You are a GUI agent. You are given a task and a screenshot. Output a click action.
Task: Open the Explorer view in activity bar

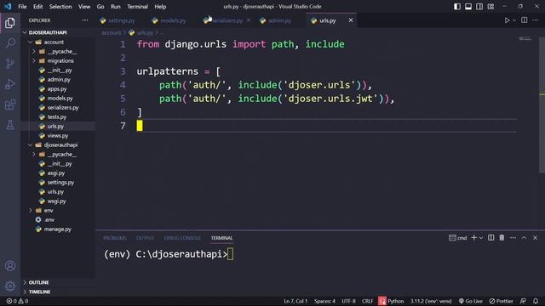tap(10, 23)
